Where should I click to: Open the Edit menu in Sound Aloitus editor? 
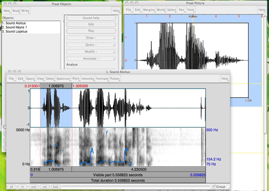coord(20,78)
